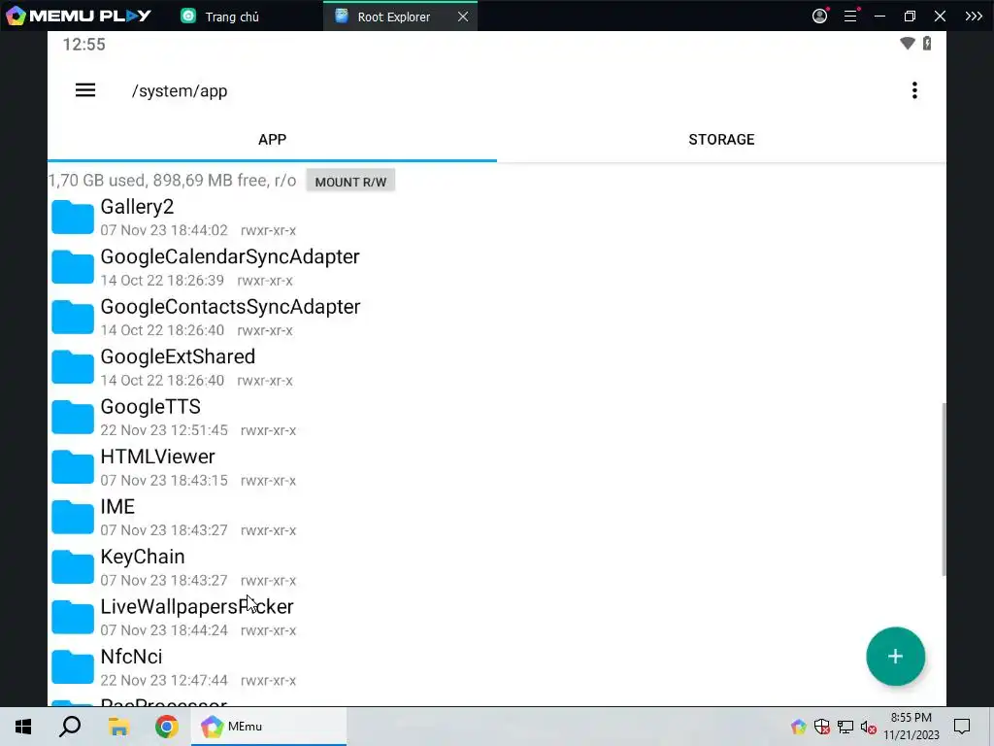This screenshot has width=994, height=746.
Task: Click the MEmu taskbar button
Action: click(x=269, y=727)
